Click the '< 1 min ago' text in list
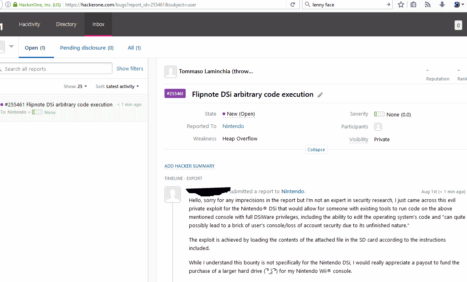 click(x=129, y=104)
